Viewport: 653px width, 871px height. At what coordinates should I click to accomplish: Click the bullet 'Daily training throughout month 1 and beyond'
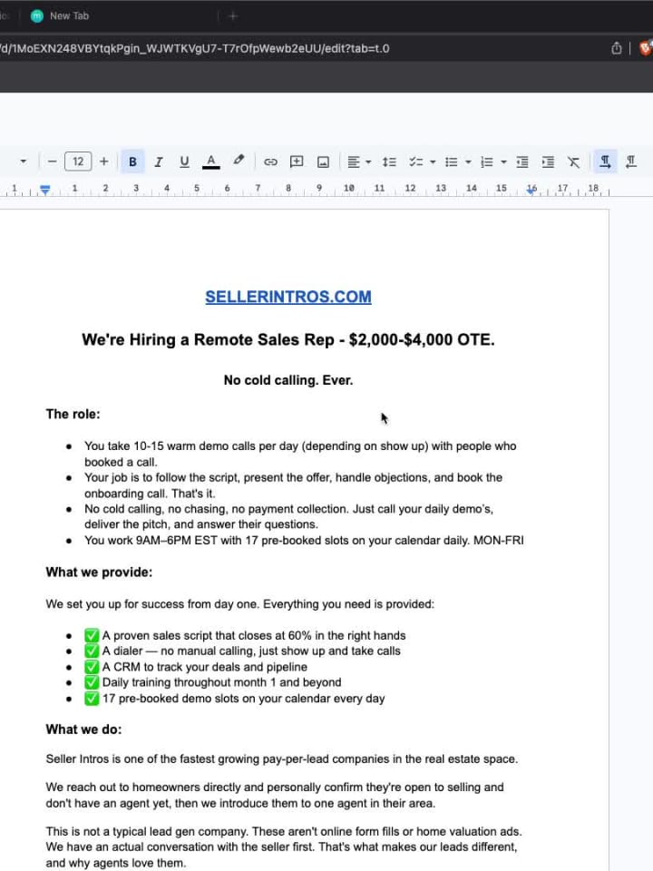tap(221, 682)
